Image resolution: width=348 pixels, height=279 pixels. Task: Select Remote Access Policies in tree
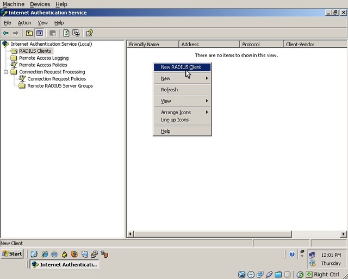click(x=43, y=65)
